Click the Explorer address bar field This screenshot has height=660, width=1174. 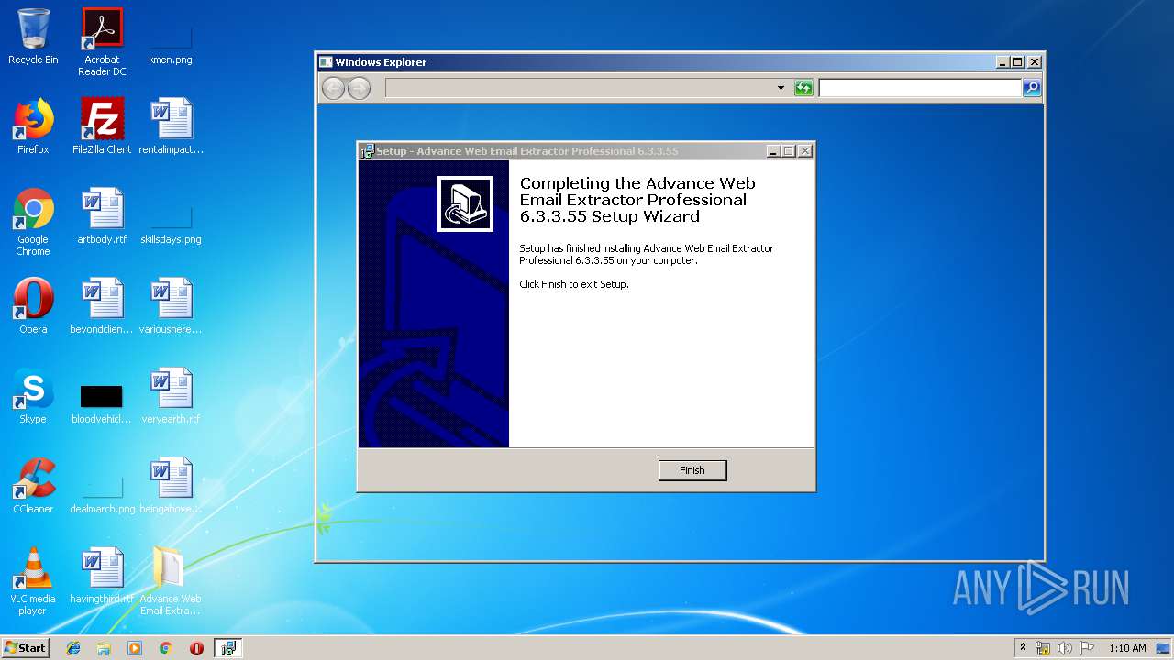(x=581, y=88)
